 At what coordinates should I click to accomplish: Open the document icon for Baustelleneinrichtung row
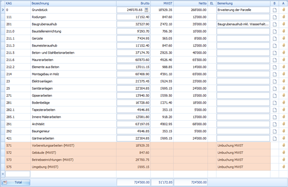click(275, 32)
